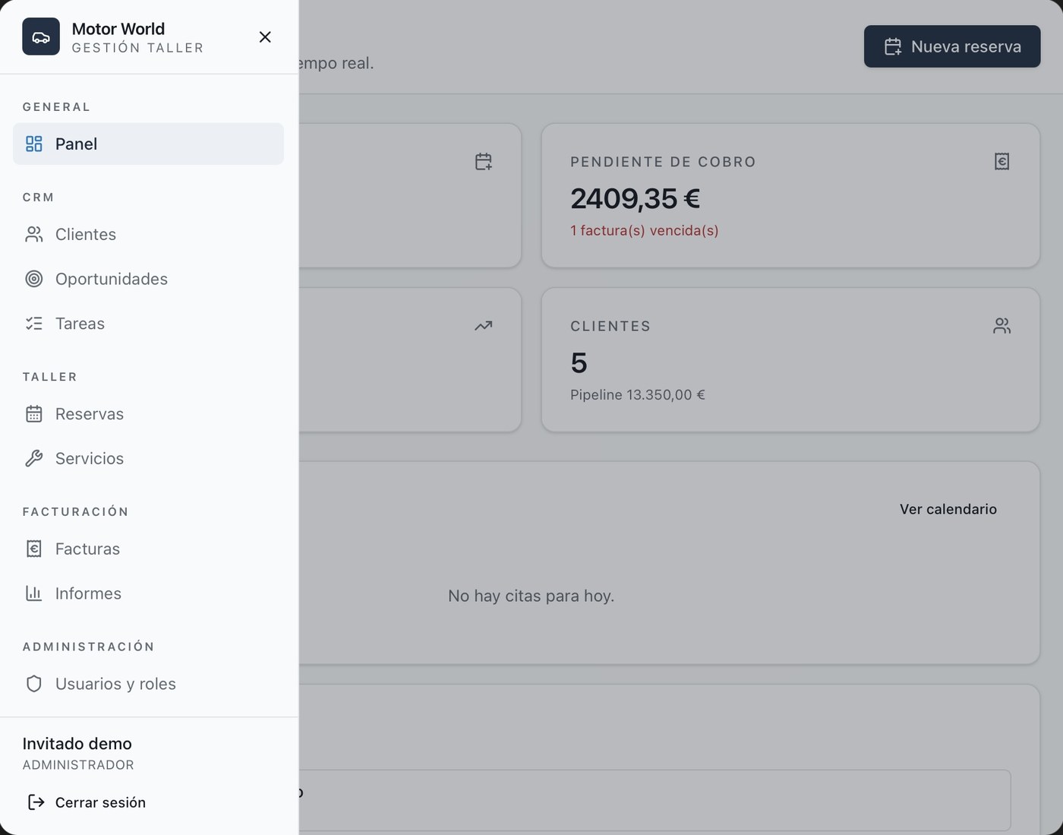
Task: Click the Clientes people icon in sidebar
Action: click(x=34, y=234)
